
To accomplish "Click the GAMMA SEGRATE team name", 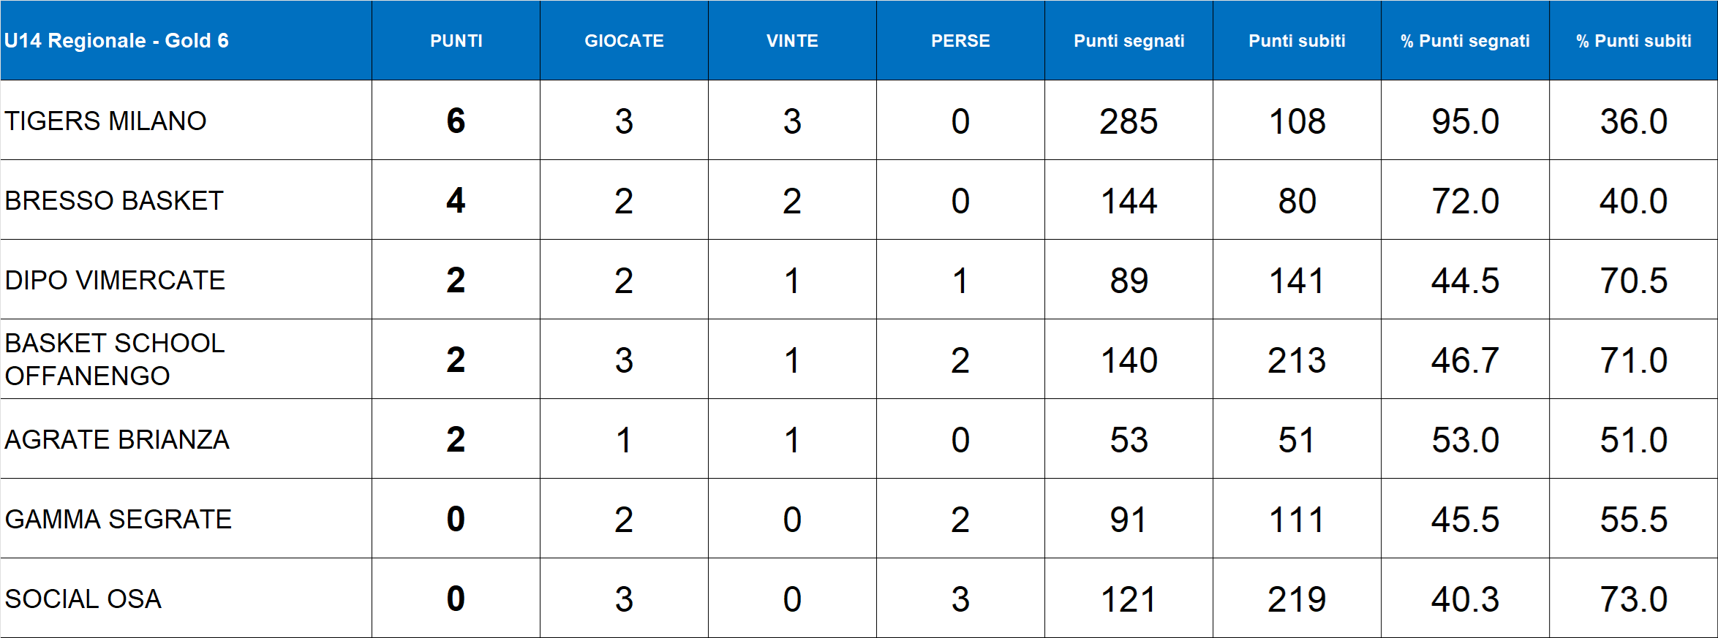I will (x=118, y=519).
